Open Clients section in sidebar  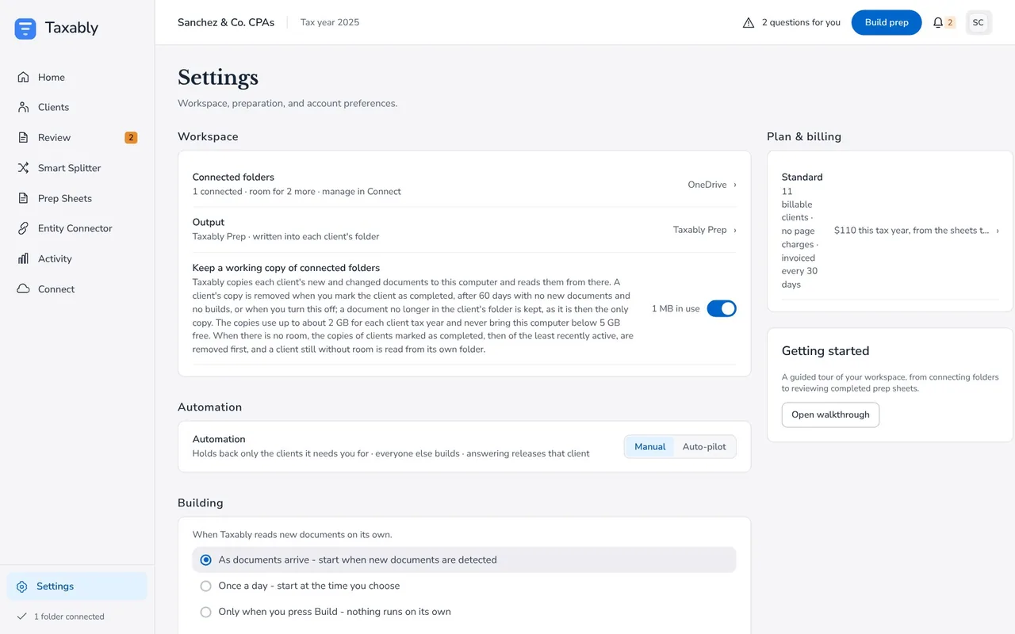tap(77, 107)
